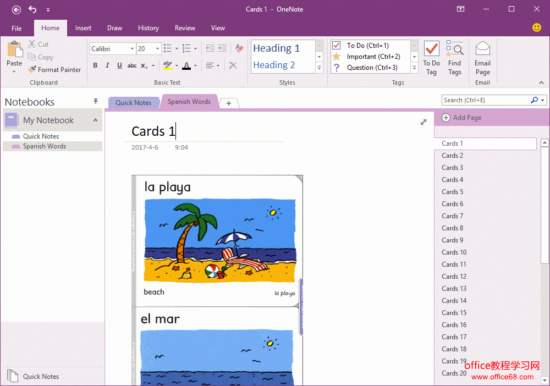Toggle Italic formatting
Screen dimensions: 550x386
coord(107,65)
